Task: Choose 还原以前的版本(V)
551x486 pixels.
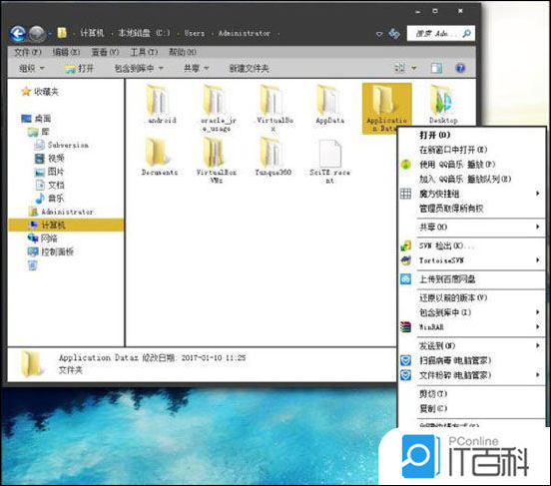Action: pyautogui.click(x=471, y=298)
